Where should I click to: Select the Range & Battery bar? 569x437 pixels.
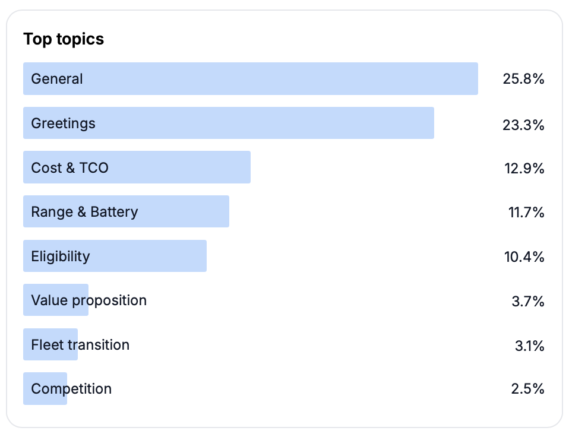126,211
